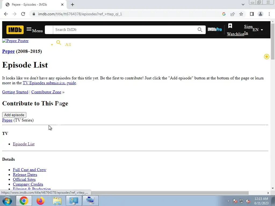Viewport: 275px width, 206px height.
Task: Share this page icon
Action: pyautogui.click(x=233, y=14)
